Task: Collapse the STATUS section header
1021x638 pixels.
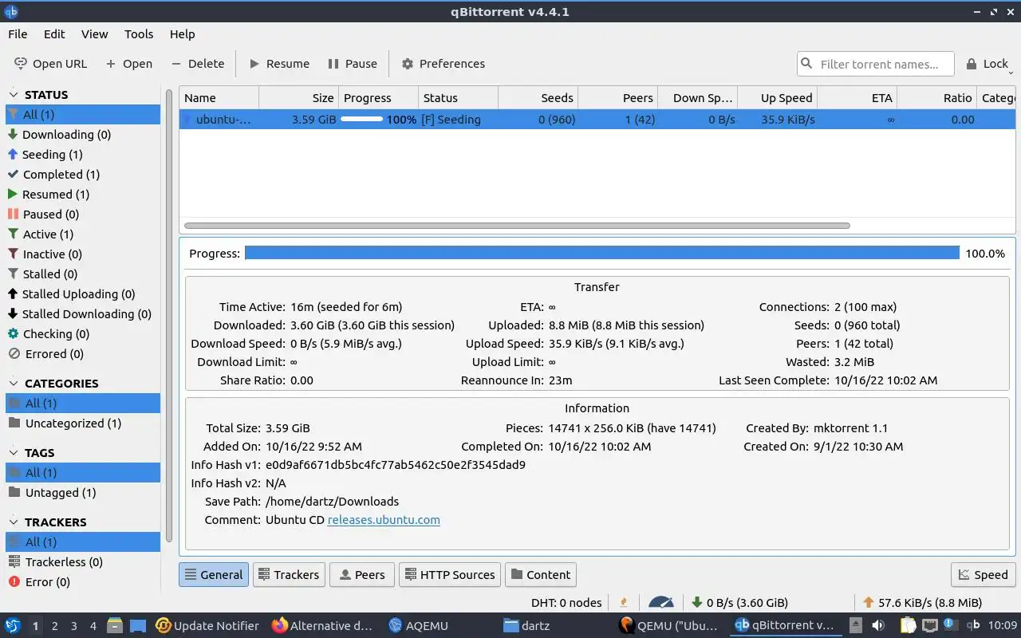Action: click(x=45, y=94)
